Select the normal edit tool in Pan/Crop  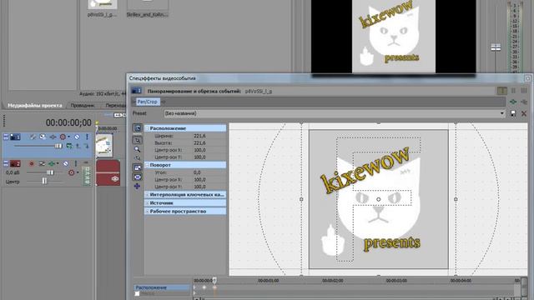tap(137, 140)
